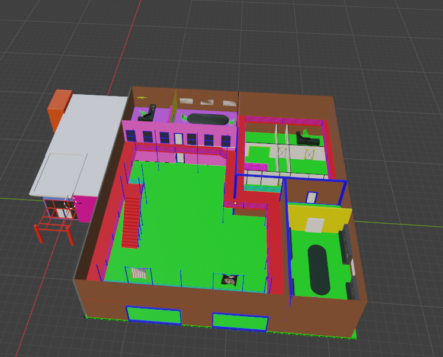Select the white door between the pink wall windows
Image resolution: width=443 pixels, height=357 pixels.
[178, 139]
